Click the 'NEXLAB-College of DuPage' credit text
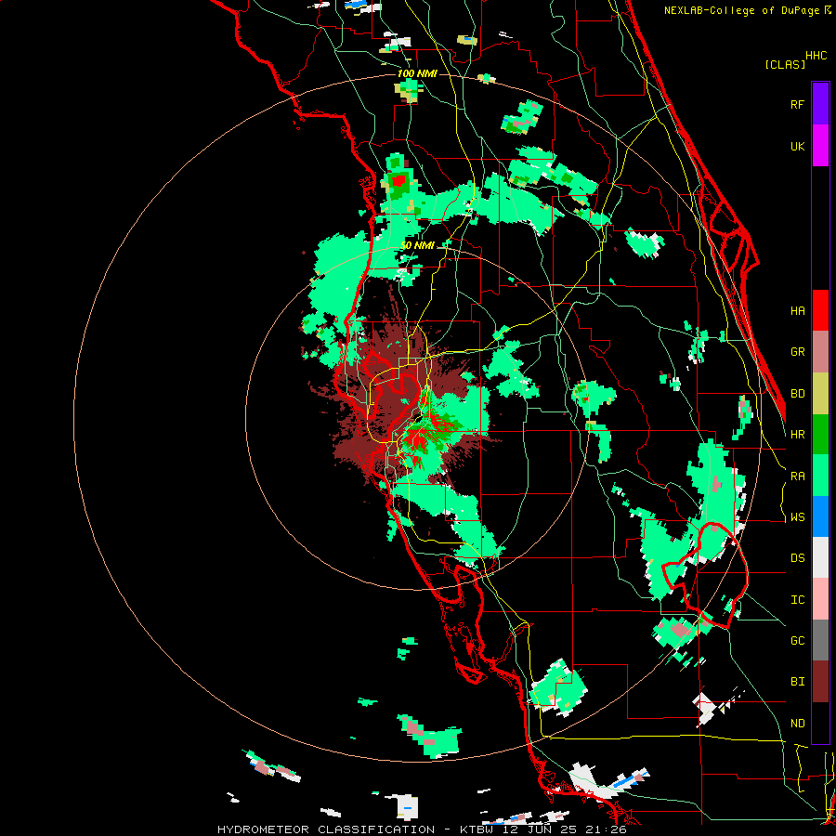 click(x=741, y=10)
